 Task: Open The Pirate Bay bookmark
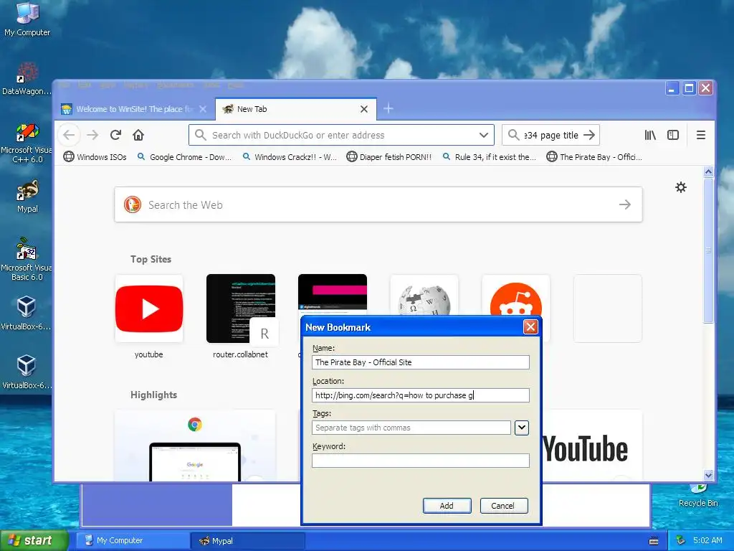[x=594, y=157]
